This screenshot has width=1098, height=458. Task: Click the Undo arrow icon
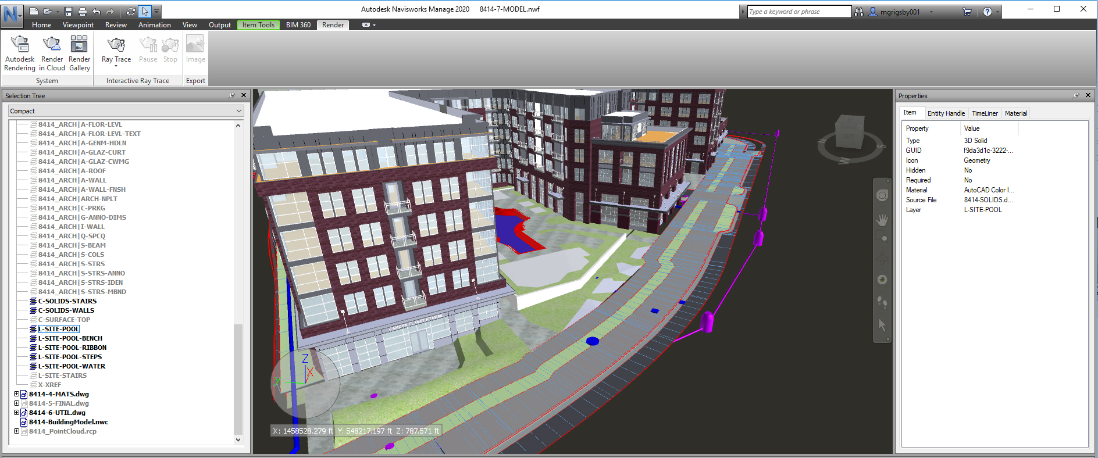click(x=97, y=12)
